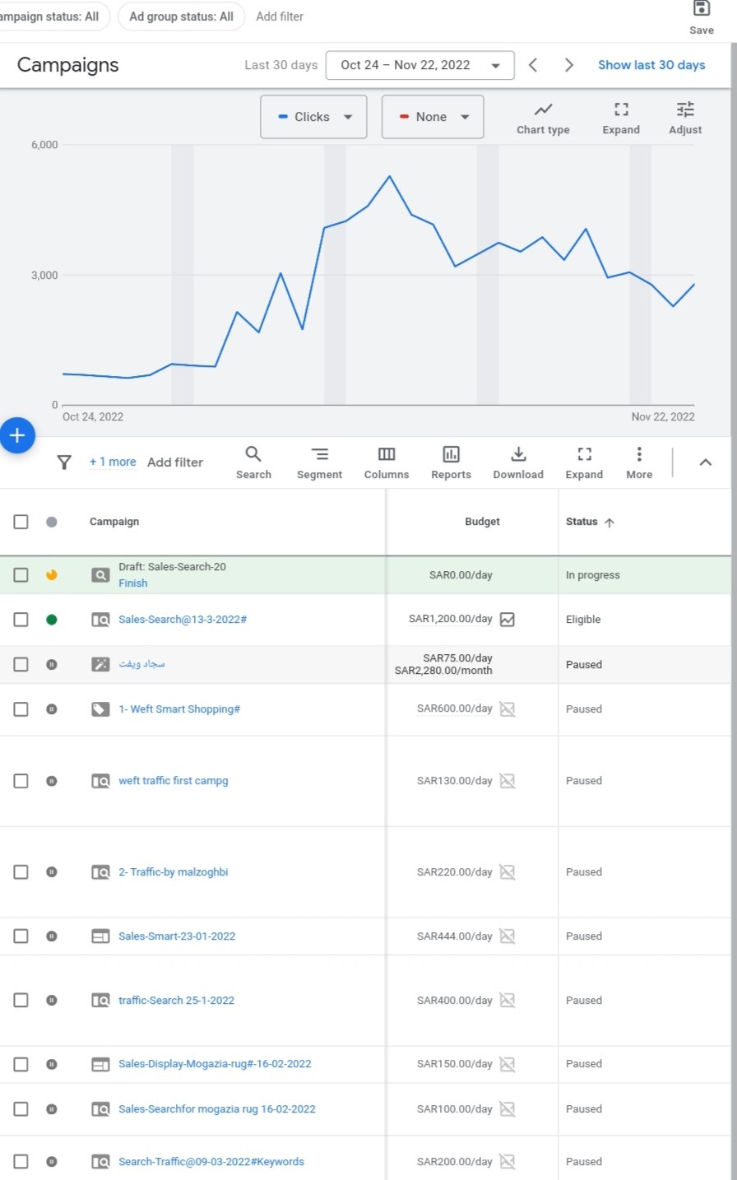Open the Oct 24 – Nov 22 date range dropdown
This screenshot has height=1180, width=737.
(419, 65)
